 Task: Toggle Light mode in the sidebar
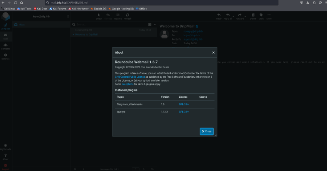[5, 146]
